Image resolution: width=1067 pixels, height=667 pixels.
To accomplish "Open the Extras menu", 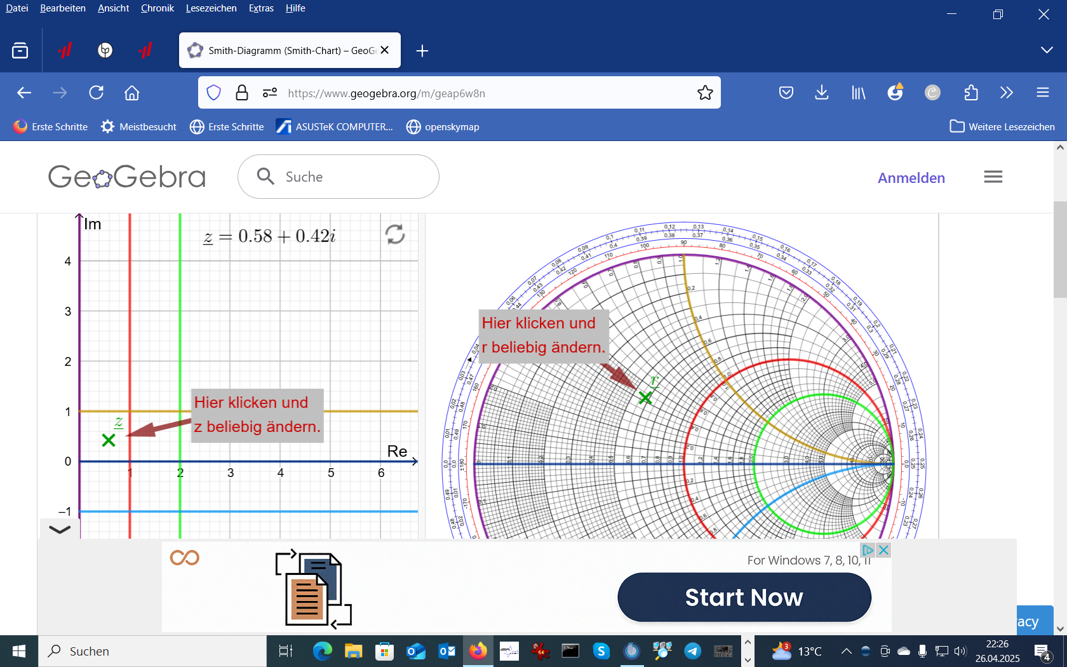I will 261,8.
